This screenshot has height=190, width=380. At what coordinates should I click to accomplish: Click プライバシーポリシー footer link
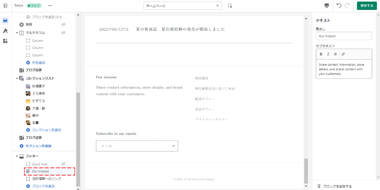212,119
